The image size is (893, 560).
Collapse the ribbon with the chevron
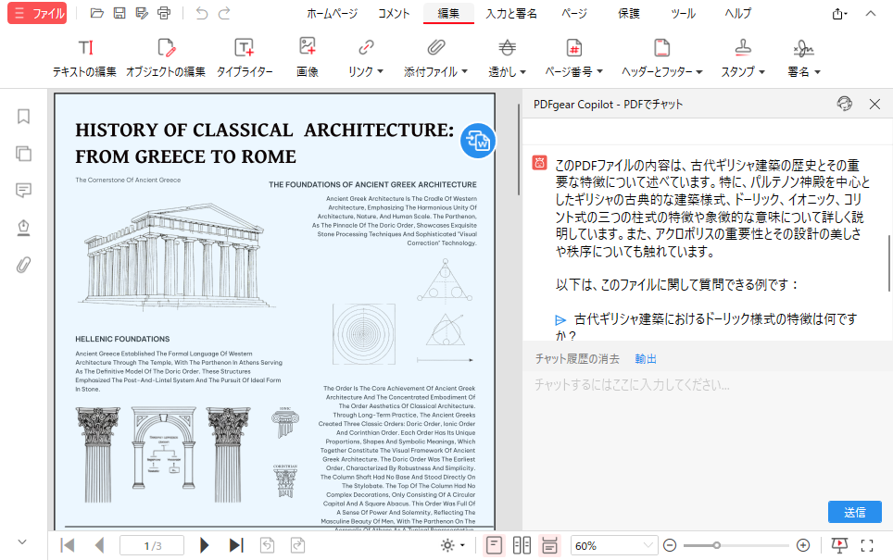(x=871, y=13)
